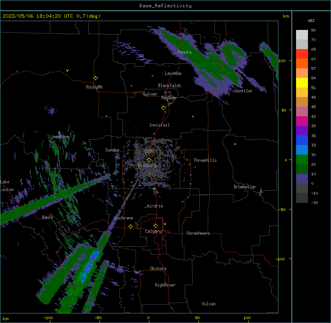Click the Airdrie city label

point(155,206)
